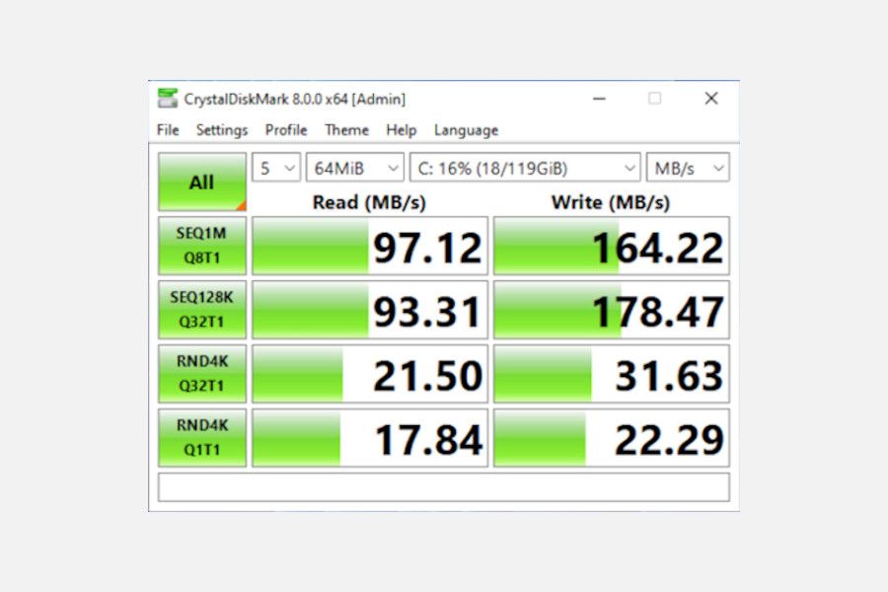Open the test count dropdown showing 5
888x592 pixels.
pos(275,168)
